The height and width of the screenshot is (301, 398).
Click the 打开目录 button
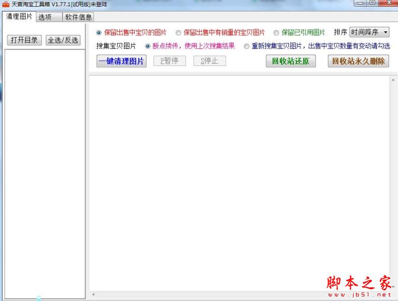[x=24, y=40]
